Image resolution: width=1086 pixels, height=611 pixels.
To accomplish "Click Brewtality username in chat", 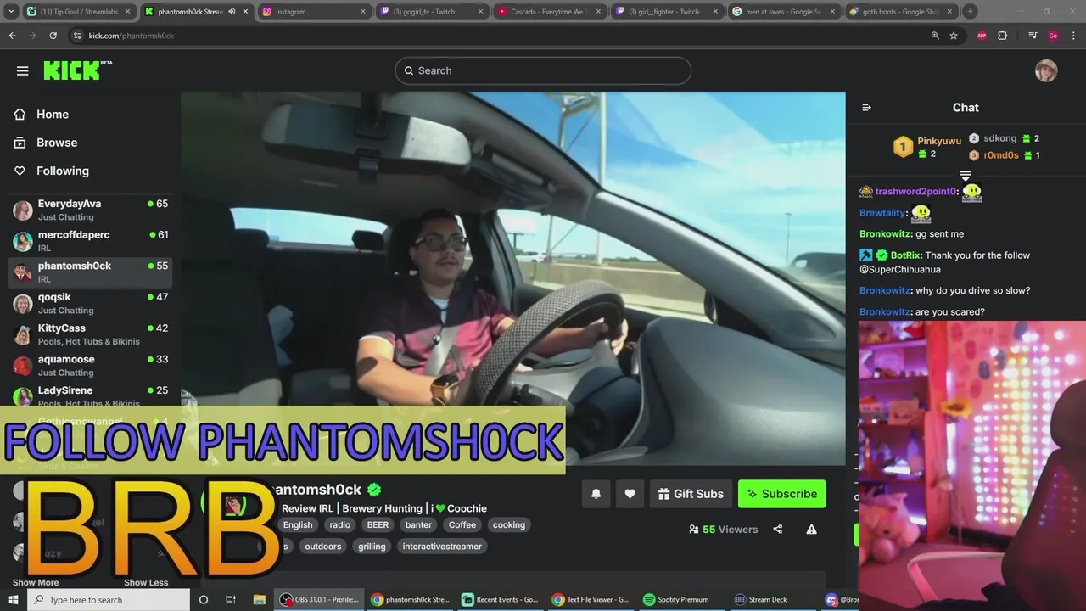I will (882, 213).
